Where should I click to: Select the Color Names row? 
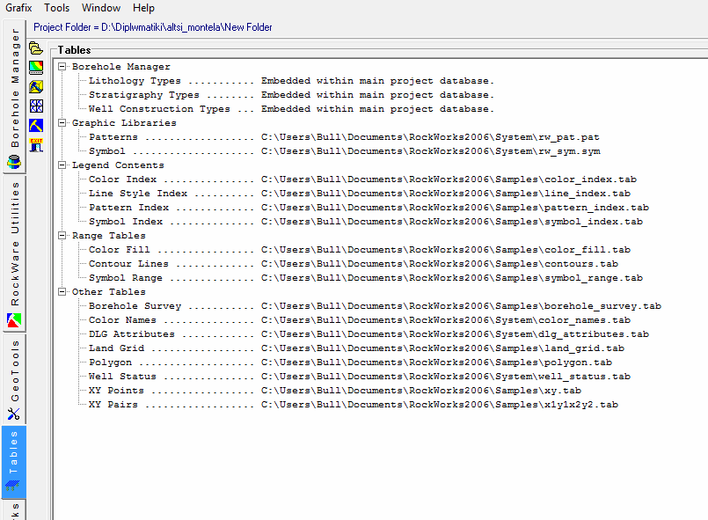pos(360,320)
